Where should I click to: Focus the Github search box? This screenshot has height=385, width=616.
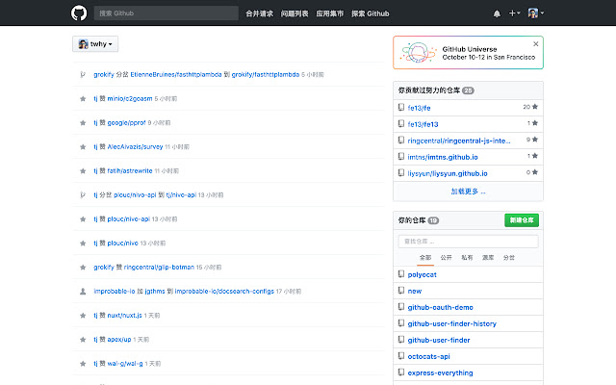[x=166, y=13]
